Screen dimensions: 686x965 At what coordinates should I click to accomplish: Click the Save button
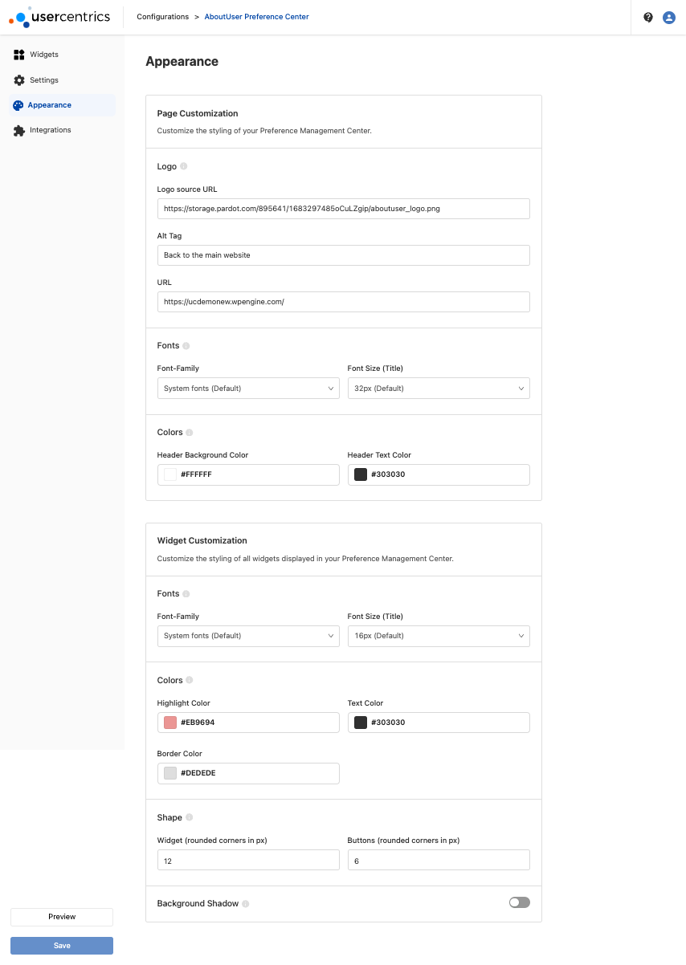62,946
